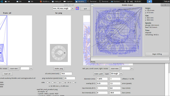This screenshot has height=96, width=170.
Task: Click the colored dots grid icon
Action: [77, 8]
